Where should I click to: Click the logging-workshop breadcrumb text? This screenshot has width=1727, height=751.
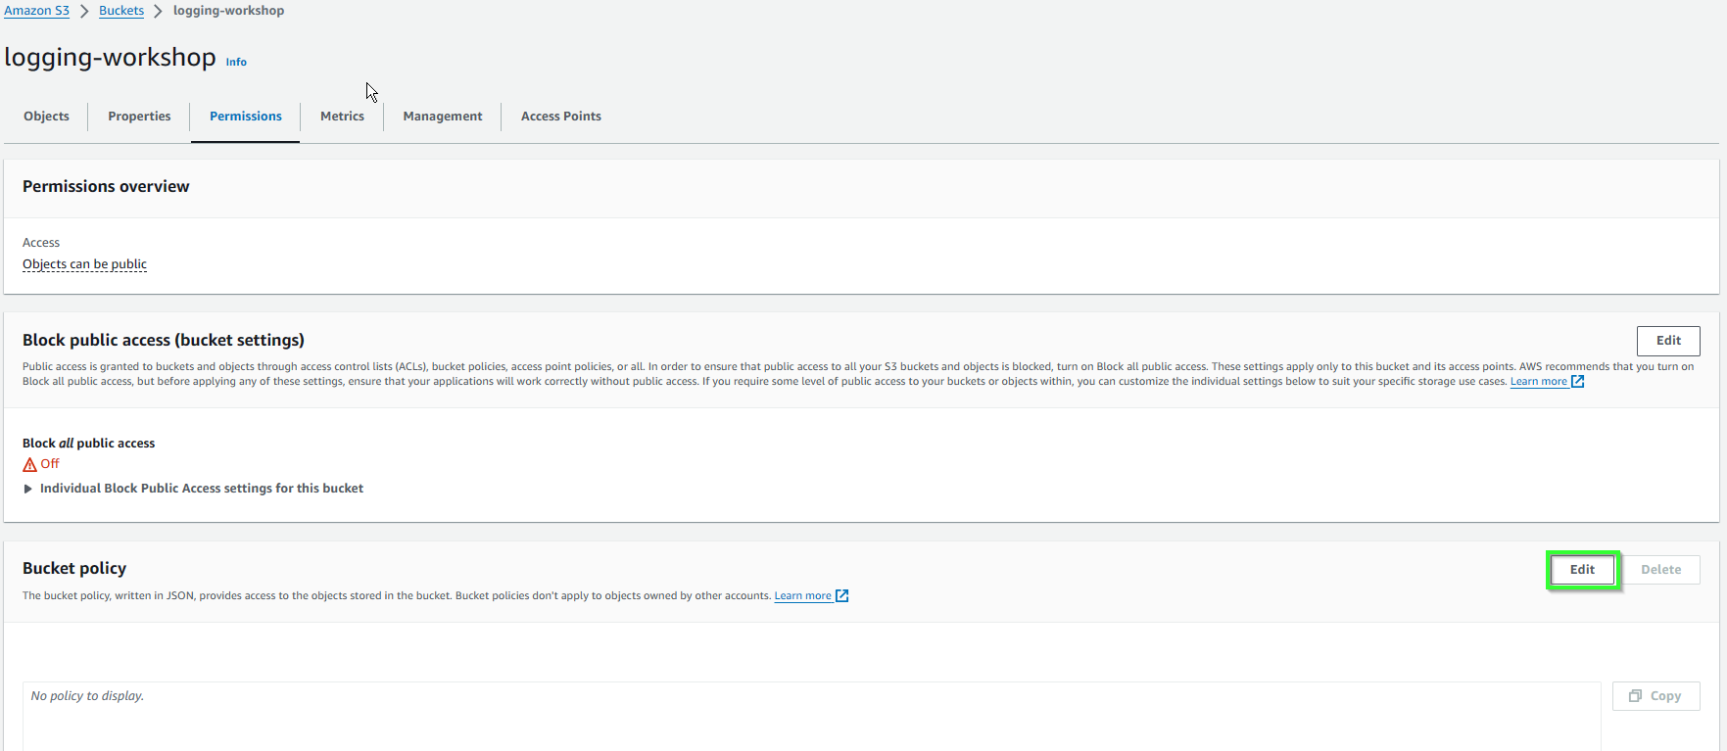pos(229,11)
